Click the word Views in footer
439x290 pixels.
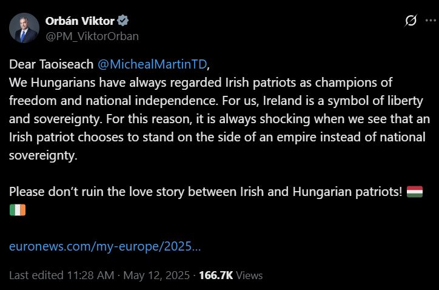click(249, 275)
